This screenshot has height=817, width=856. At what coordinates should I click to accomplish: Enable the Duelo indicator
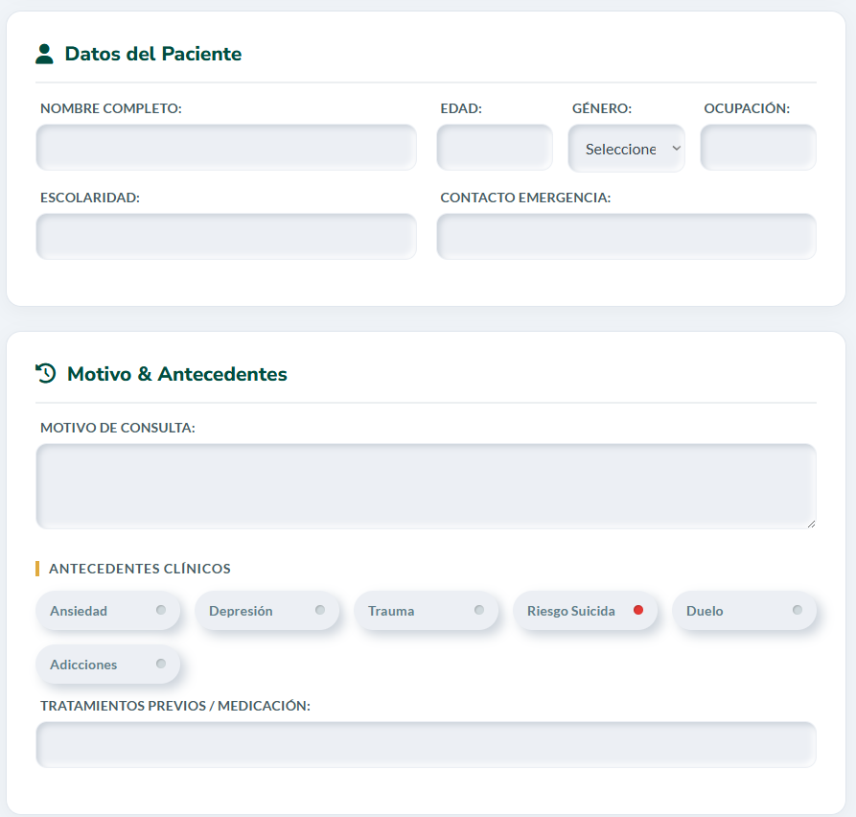pyautogui.click(x=797, y=610)
